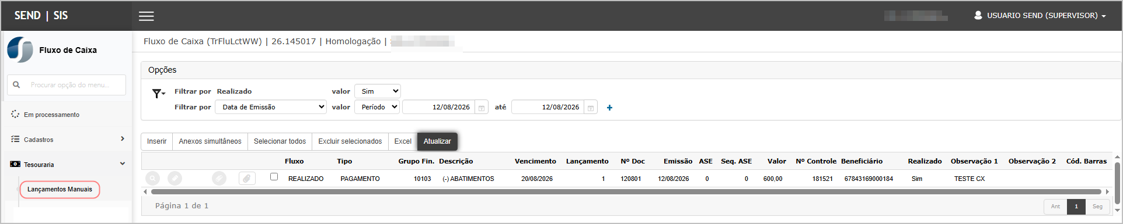Add a new filter with the plus icon
Image resolution: width=1123 pixels, height=224 pixels.
coord(609,108)
